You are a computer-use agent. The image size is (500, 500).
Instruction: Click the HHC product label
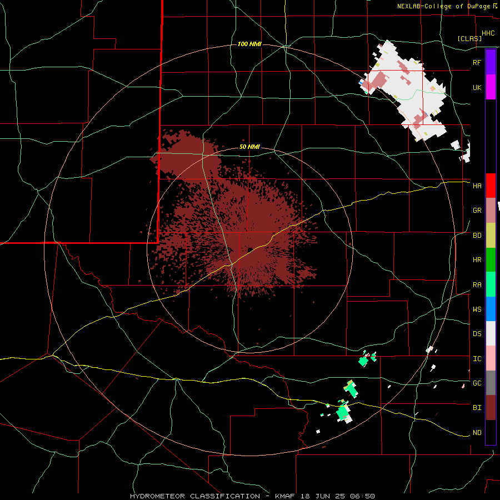point(488,33)
